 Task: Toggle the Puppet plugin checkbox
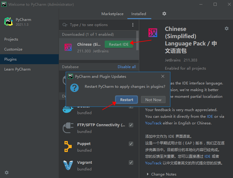click(131, 144)
